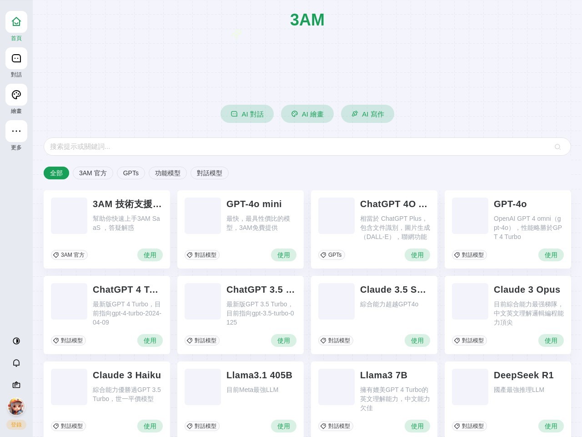This screenshot has width=582, height=437.
Task: Click 使用 on GPT-4o card
Action: pyautogui.click(x=551, y=255)
